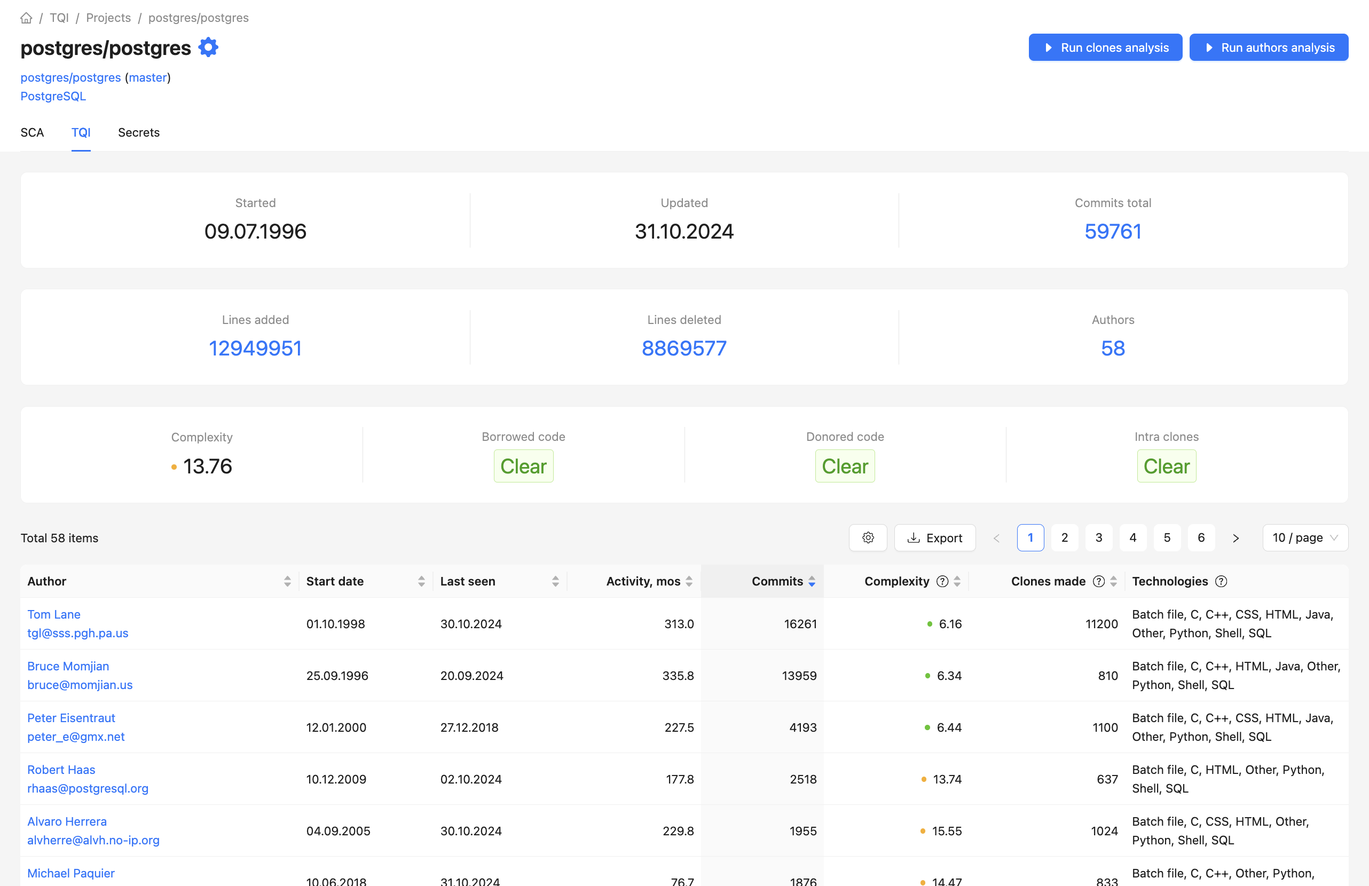This screenshot has width=1369, height=886.
Task: Select the TQI tab
Action: pos(81,132)
